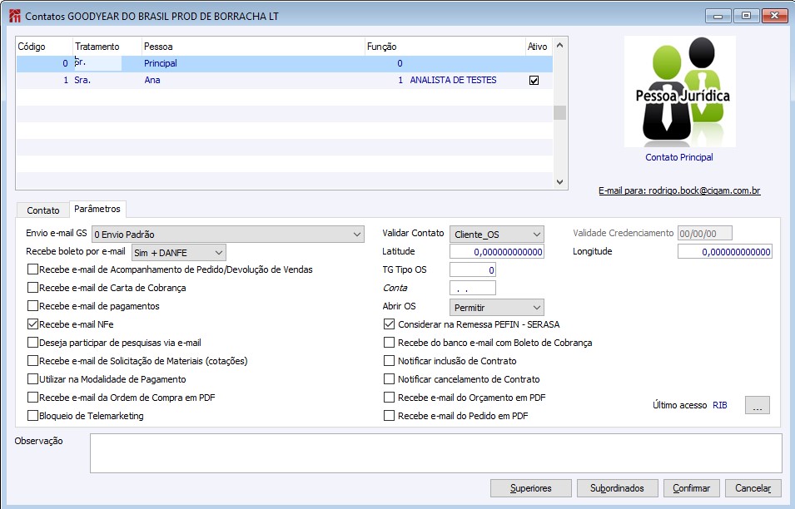Open the Validar Contato dropdown
Image resolution: width=795 pixels, height=509 pixels.
(497, 234)
